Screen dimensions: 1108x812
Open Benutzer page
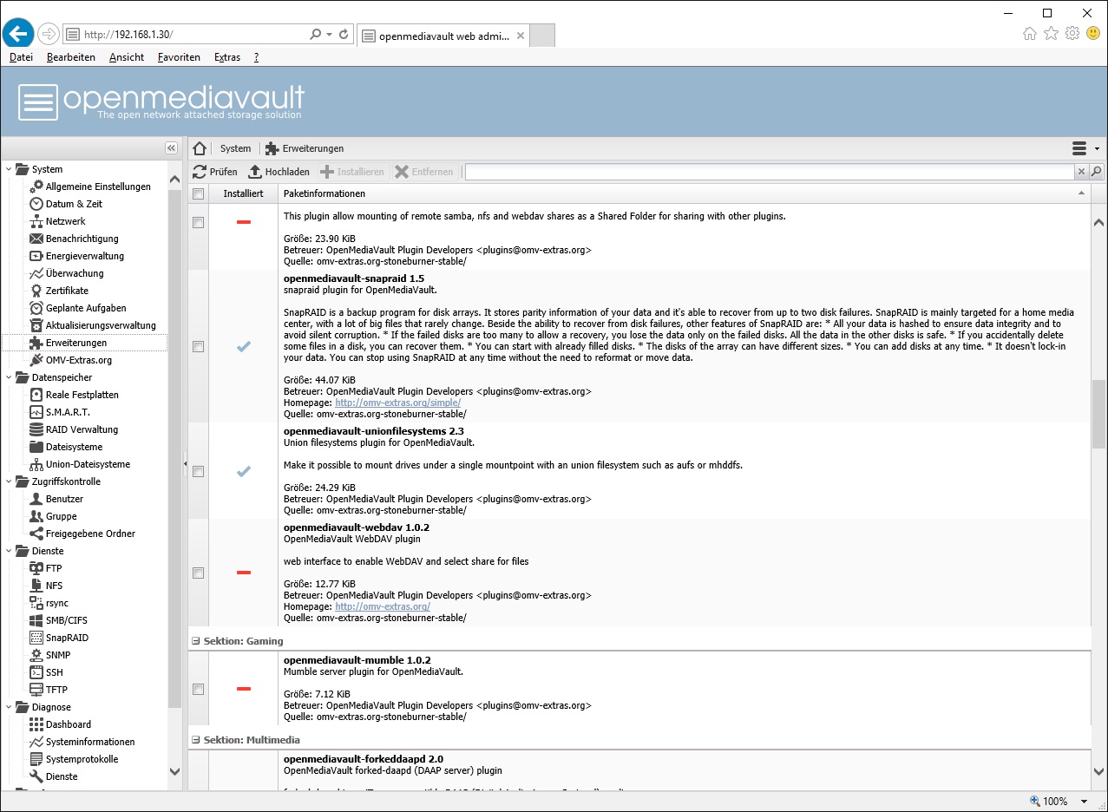[x=64, y=499]
